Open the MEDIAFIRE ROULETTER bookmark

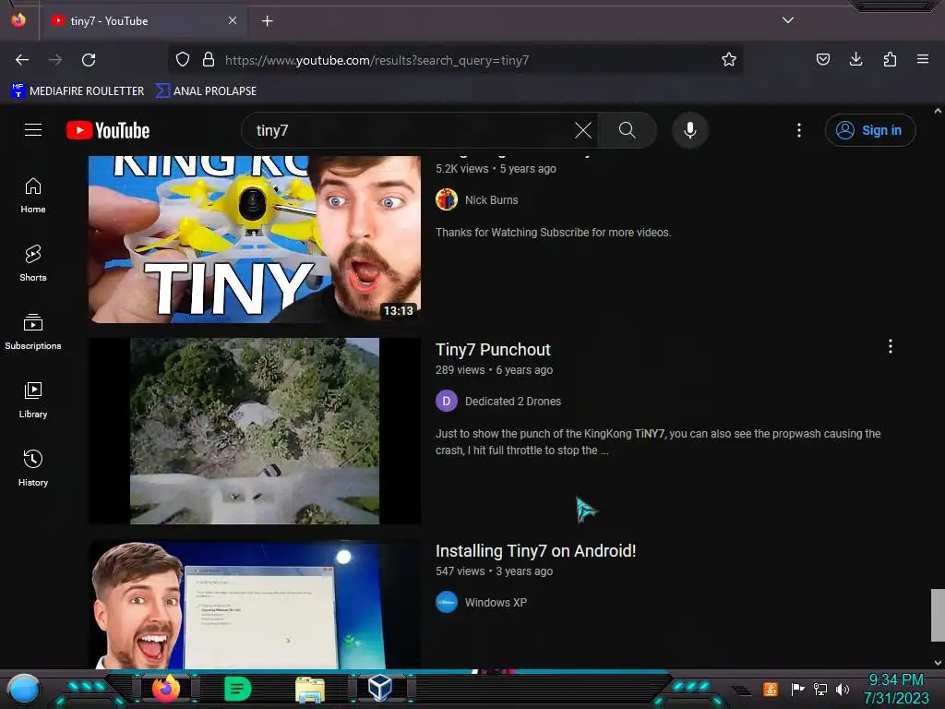coord(78,91)
